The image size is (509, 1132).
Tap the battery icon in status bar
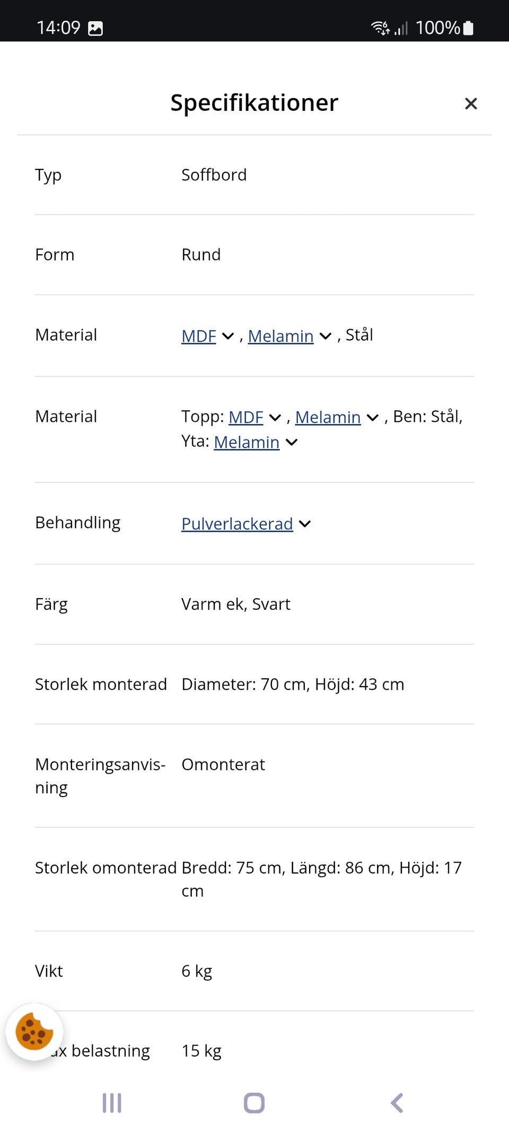(468, 28)
